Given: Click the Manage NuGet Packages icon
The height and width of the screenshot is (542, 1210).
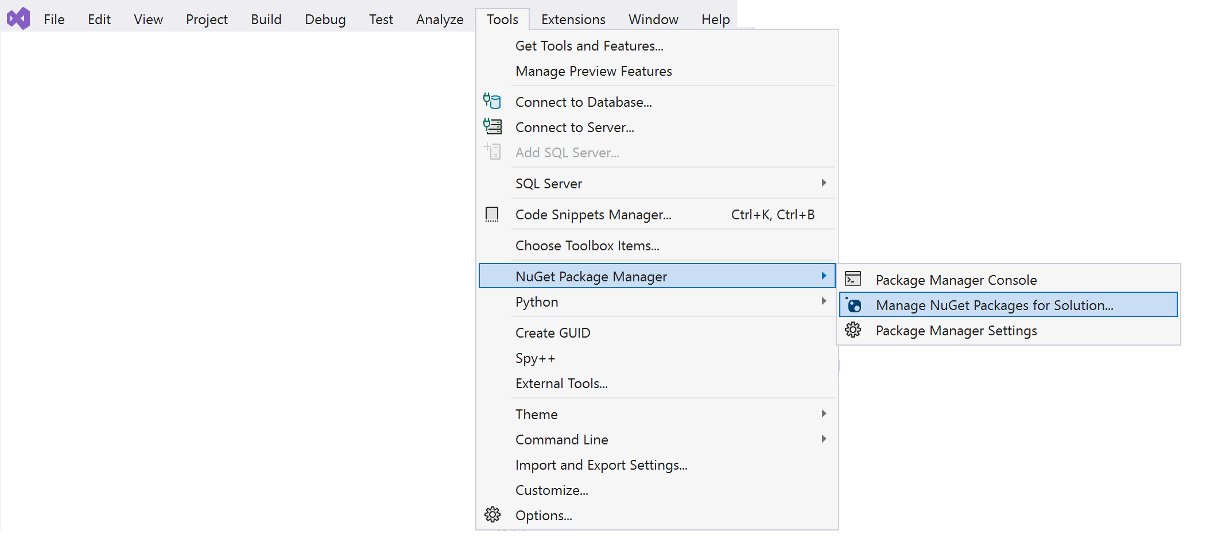Looking at the screenshot, I should [x=854, y=305].
